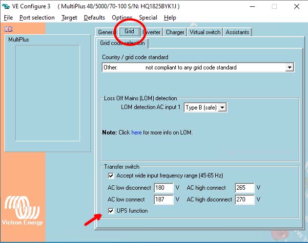Screen dimensions: 308x243
Task: Open the Assistants tab
Action: (x=238, y=32)
